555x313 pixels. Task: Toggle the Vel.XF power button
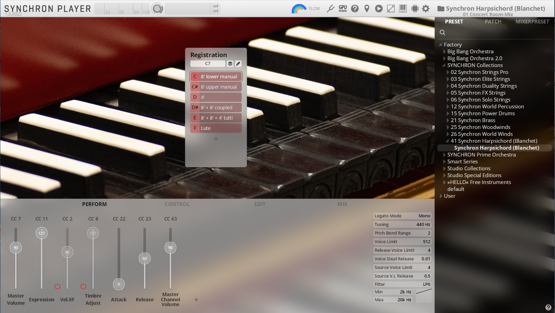click(57, 286)
